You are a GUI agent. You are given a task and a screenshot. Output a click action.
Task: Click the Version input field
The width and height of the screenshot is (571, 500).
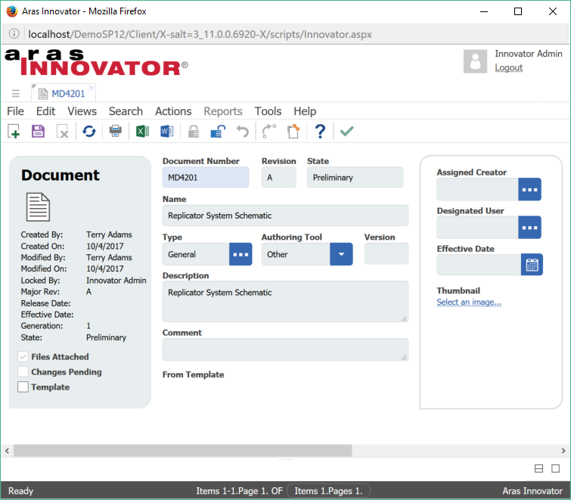pyautogui.click(x=386, y=253)
